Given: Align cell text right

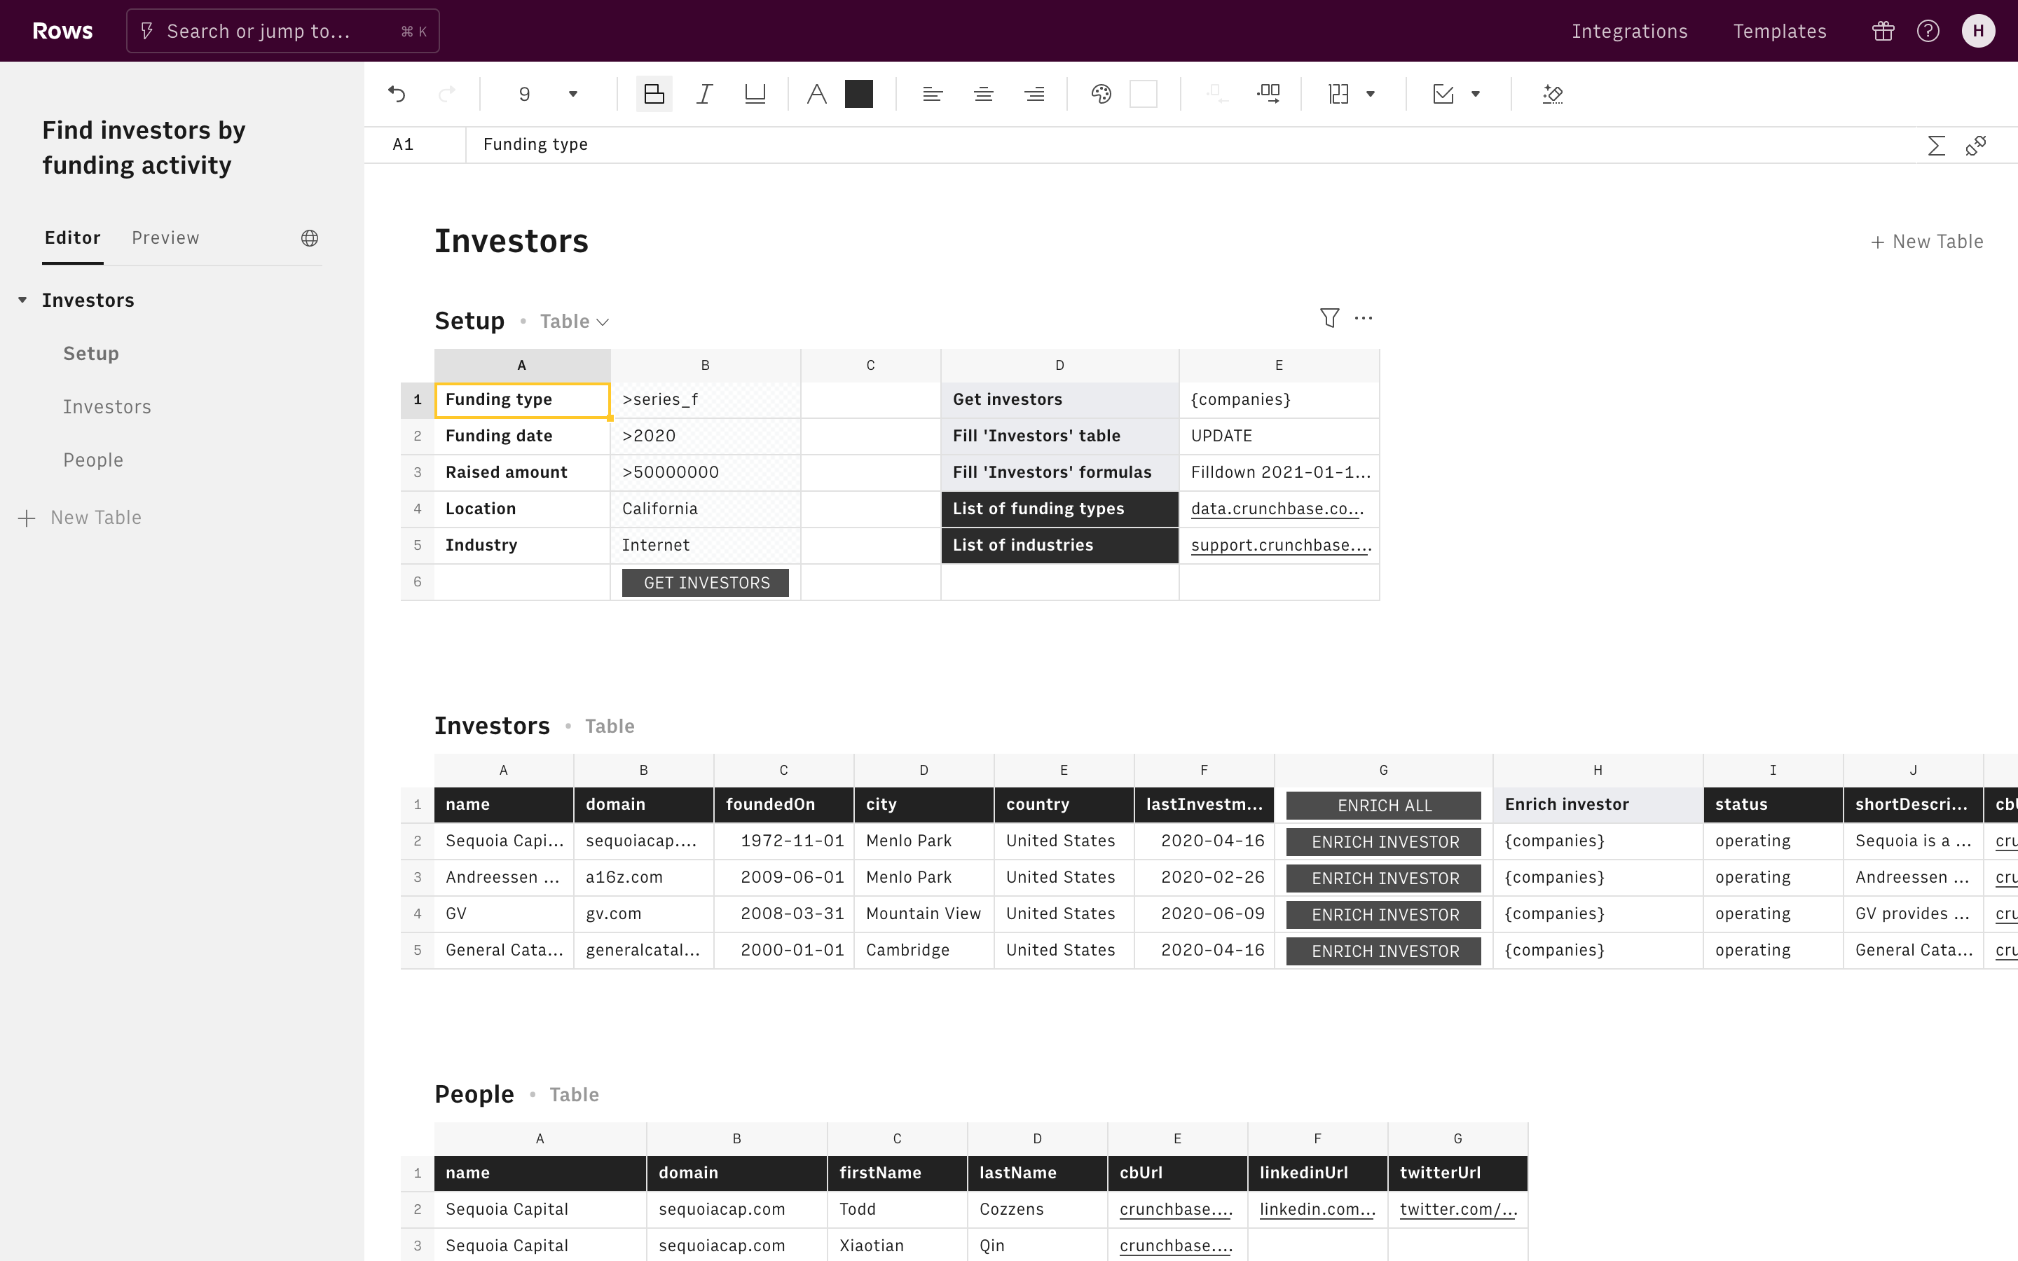Looking at the screenshot, I should [1034, 95].
